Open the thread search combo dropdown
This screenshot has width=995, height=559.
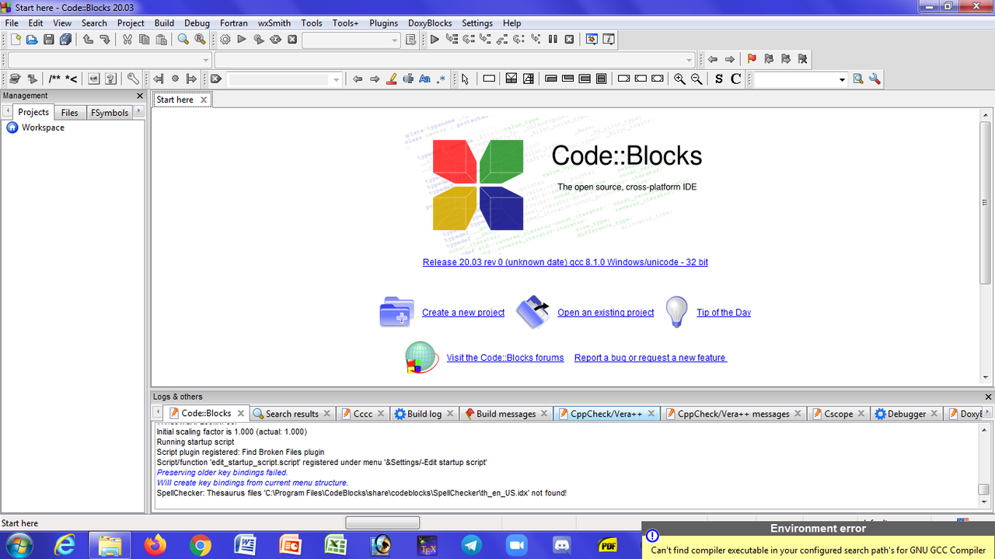(x=842, y=79)
